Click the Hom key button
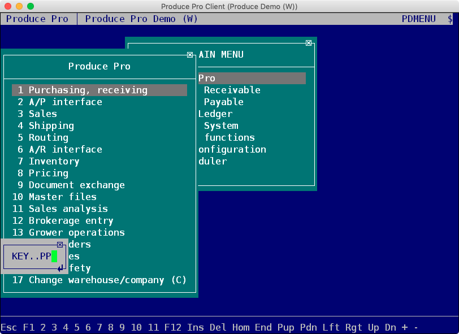 click(241, 327)
